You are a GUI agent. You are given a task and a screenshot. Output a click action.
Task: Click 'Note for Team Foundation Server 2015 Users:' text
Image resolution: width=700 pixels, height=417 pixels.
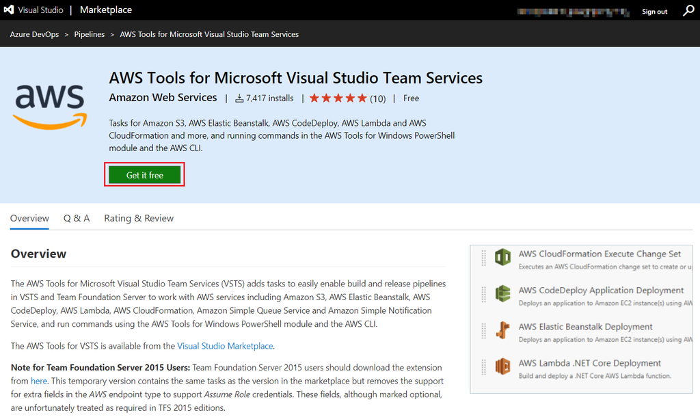click(x=100, y=368)
